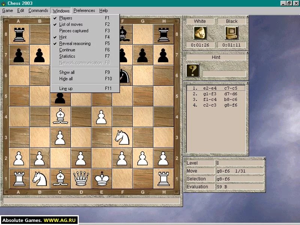Click the Black player label
Screen dimensions: 300x225
(232, 21)
